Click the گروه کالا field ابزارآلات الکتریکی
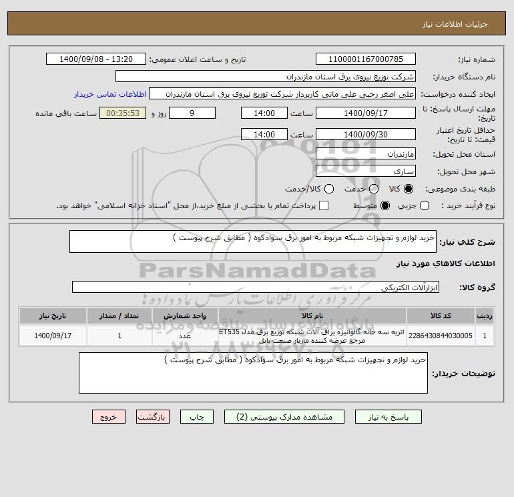Viewport: 514px width, 497px height. [x=256, y=287]
